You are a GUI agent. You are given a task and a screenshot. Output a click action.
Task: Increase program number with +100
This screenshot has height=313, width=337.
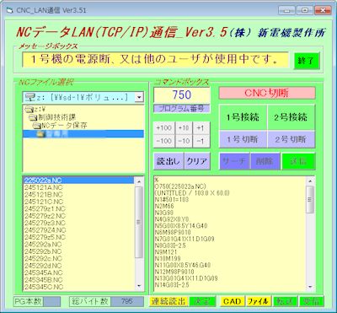pos(164,128)
